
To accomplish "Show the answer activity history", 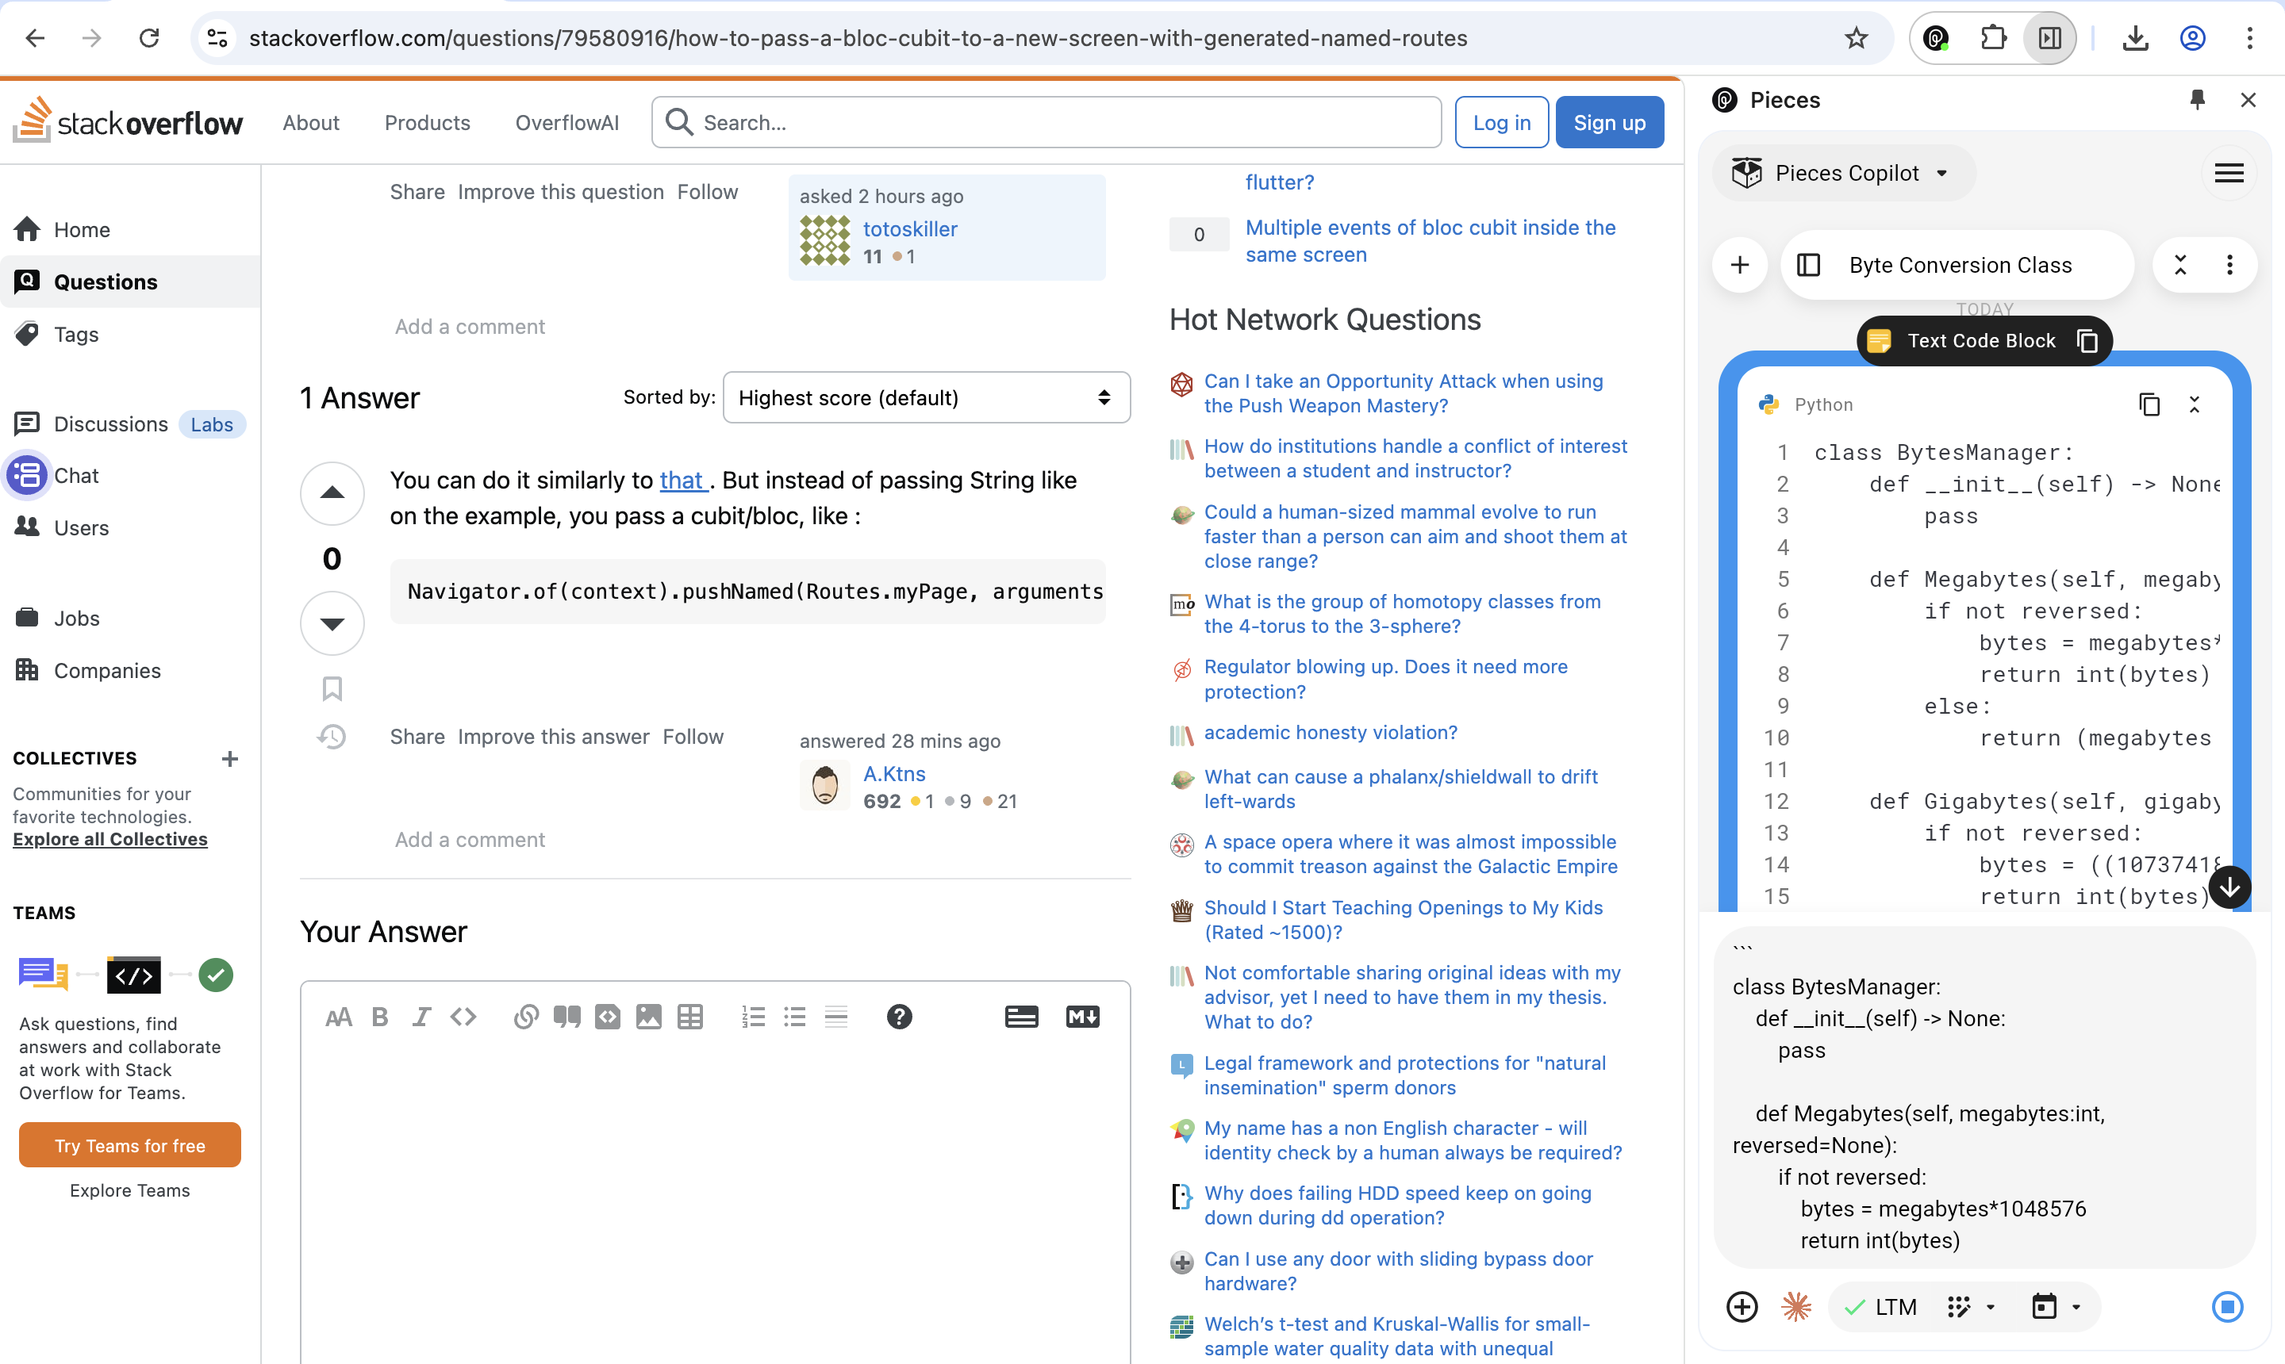I will [x=332, y=736].
